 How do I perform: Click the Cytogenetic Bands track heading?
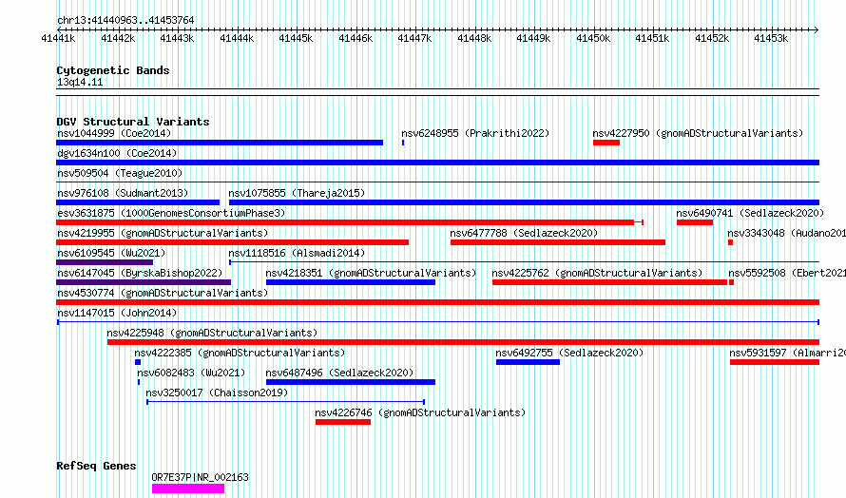(x=113, y=70)
